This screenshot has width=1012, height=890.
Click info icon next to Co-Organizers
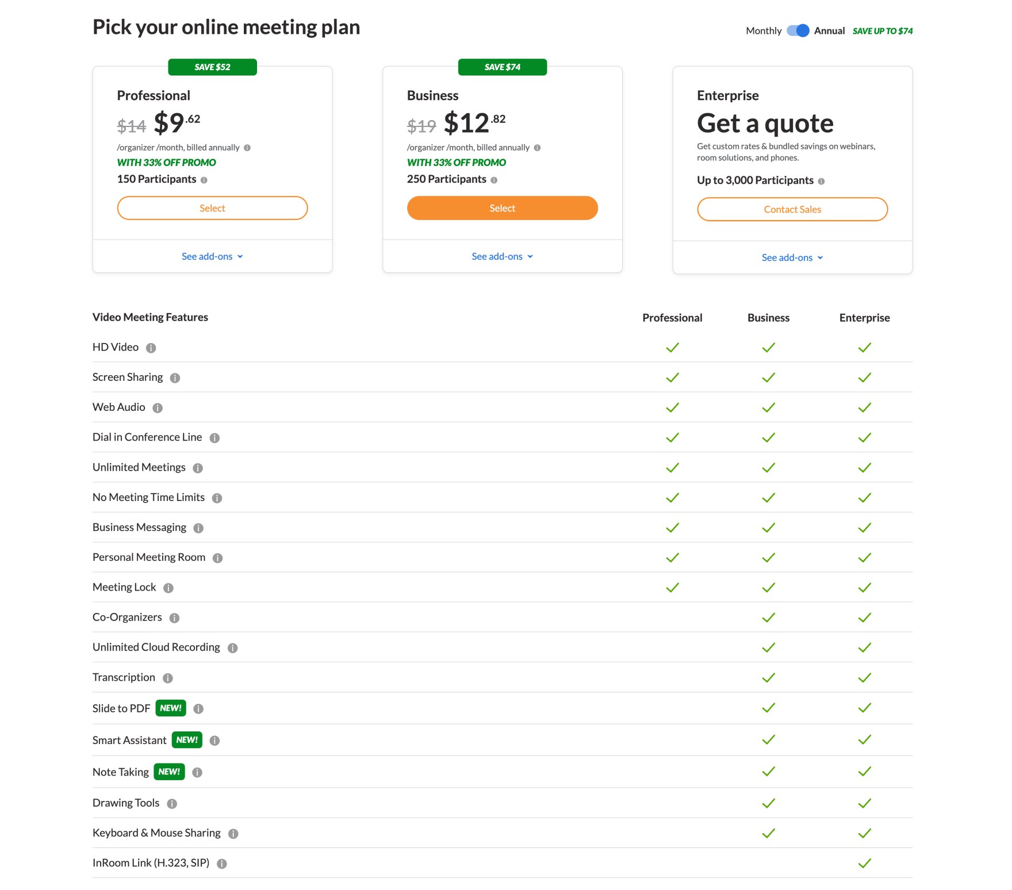point(175,618)
